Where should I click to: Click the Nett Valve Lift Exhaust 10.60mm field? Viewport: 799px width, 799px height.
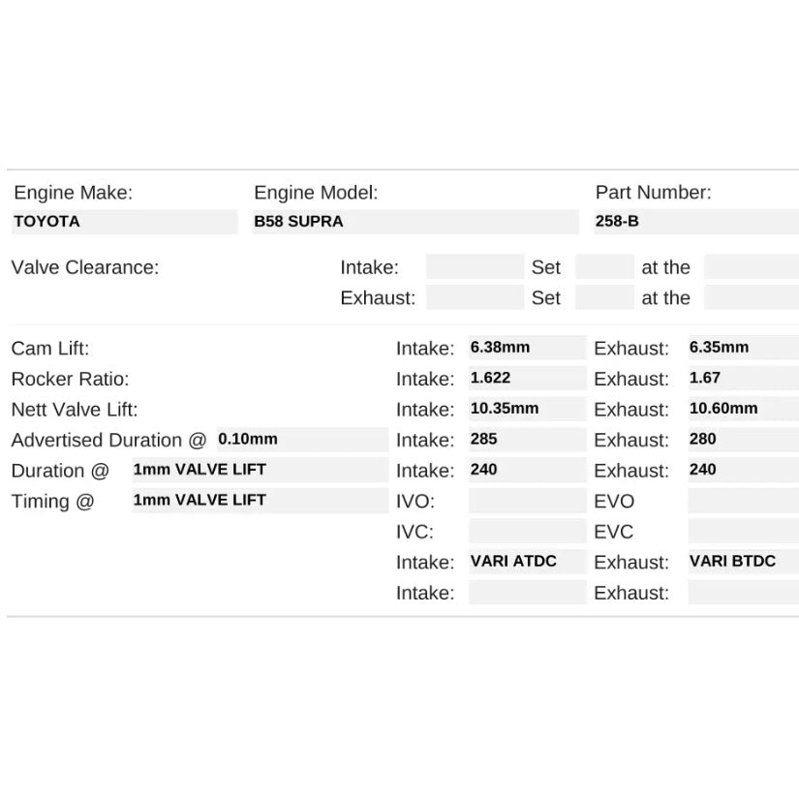(x=743, y=409)
